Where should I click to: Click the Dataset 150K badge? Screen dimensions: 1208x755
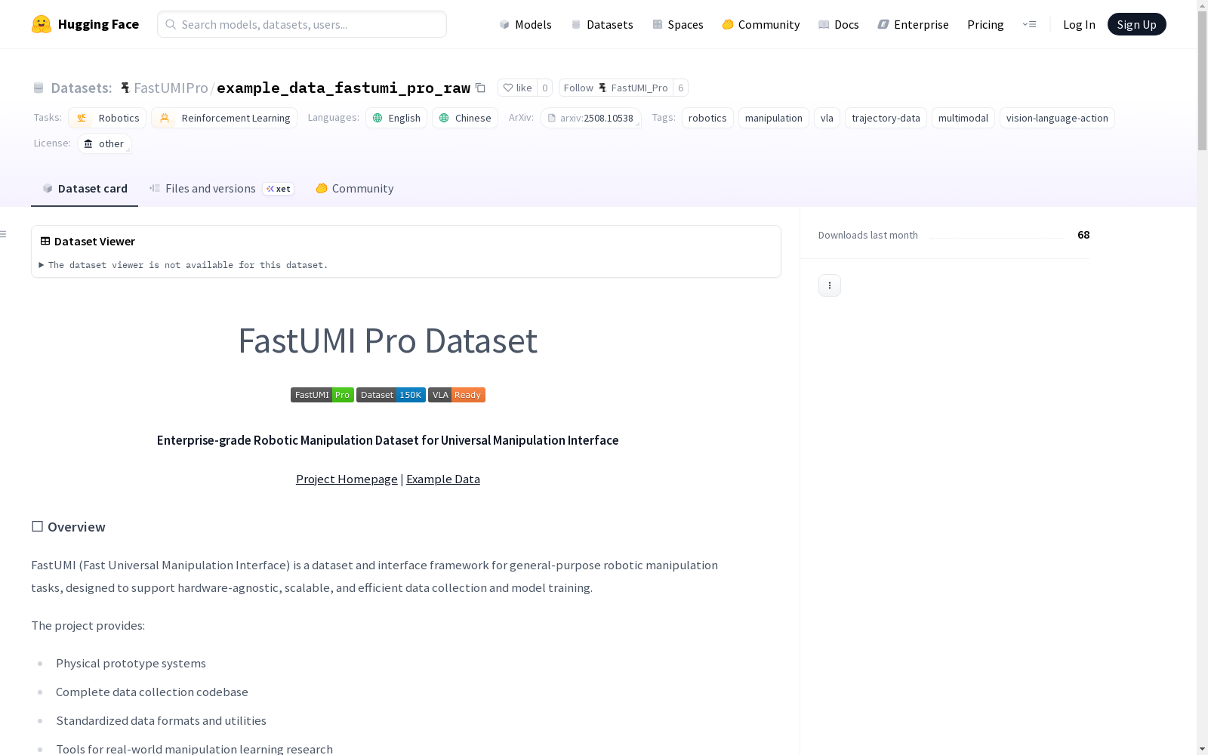(391, 395)
